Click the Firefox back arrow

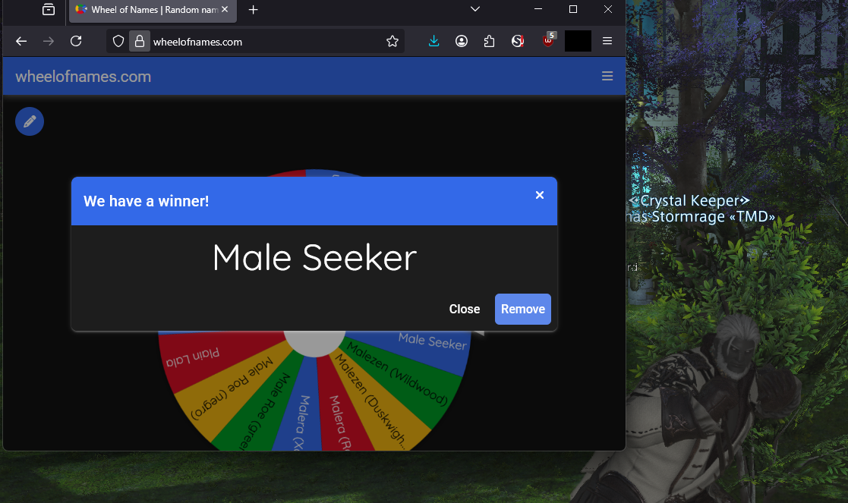click(21, 41)
